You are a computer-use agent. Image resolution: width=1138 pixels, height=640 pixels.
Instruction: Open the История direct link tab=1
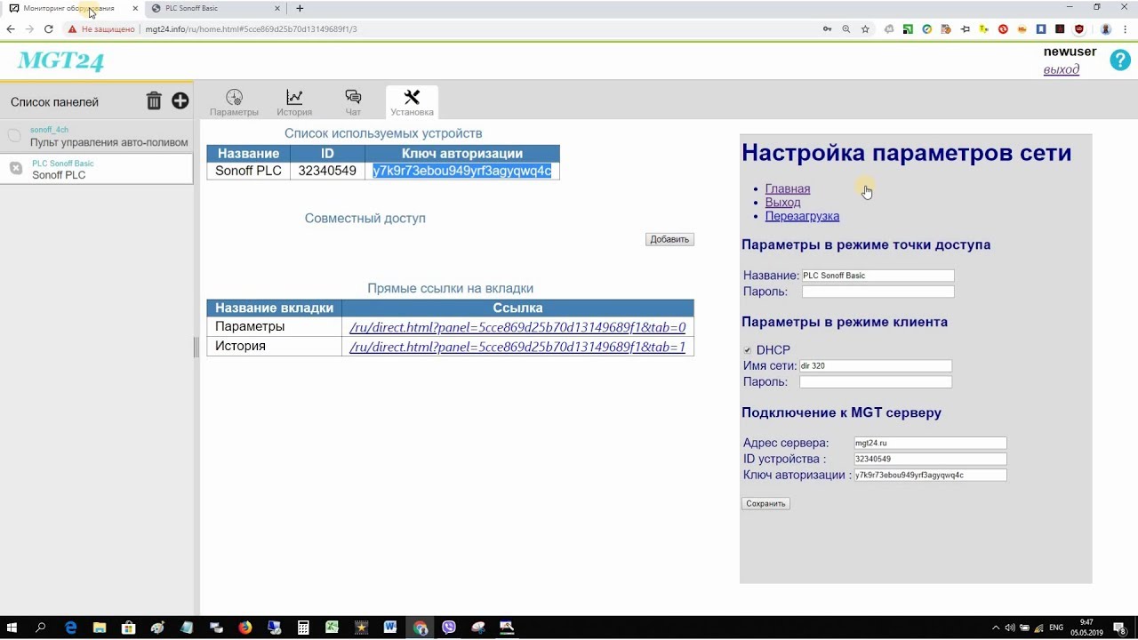tap(517, 347)
